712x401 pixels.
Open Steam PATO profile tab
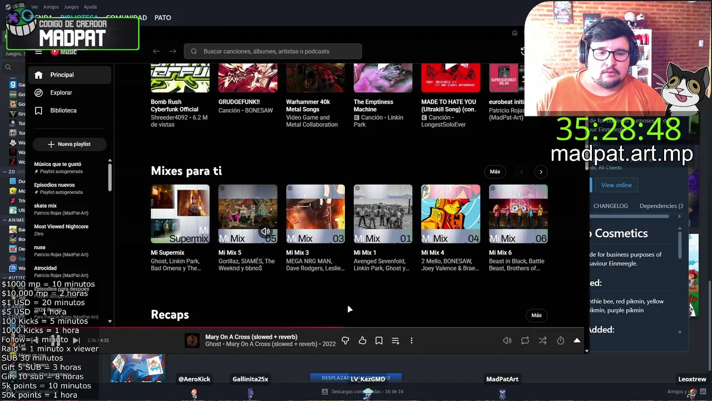click(x=162, y=18)
